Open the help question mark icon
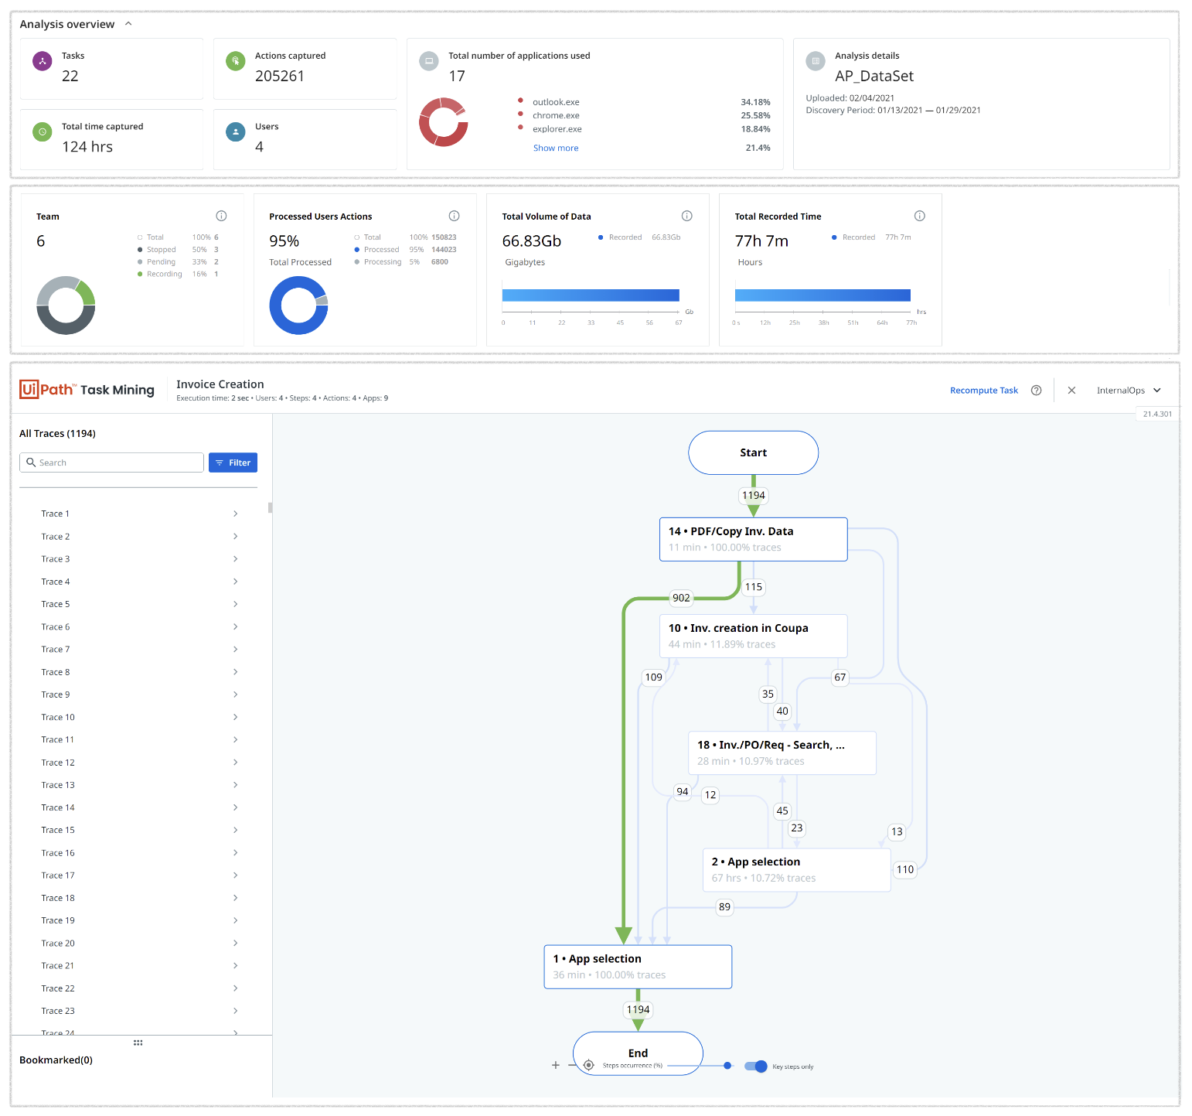 [x=1037, y=391]
